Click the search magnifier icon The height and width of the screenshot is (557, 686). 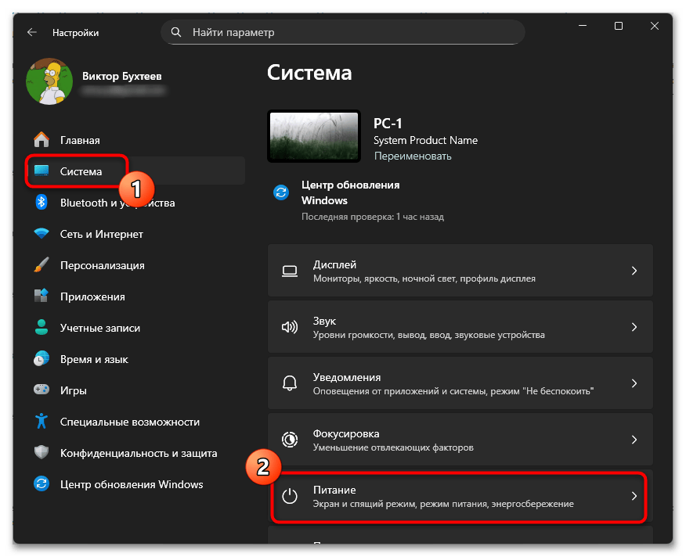(x=176, y=32)
